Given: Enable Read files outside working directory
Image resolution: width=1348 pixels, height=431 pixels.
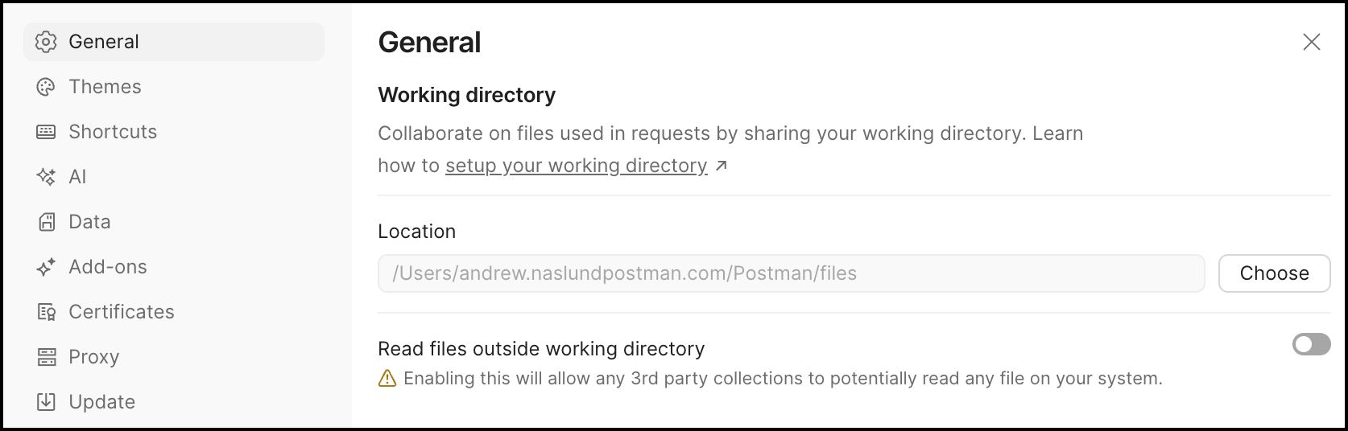Looking at the screenshot, I should click(1311, 345).
